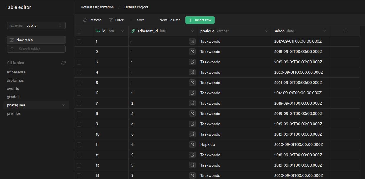
Task: Click the green Insert row button
Action: point(200,20)
